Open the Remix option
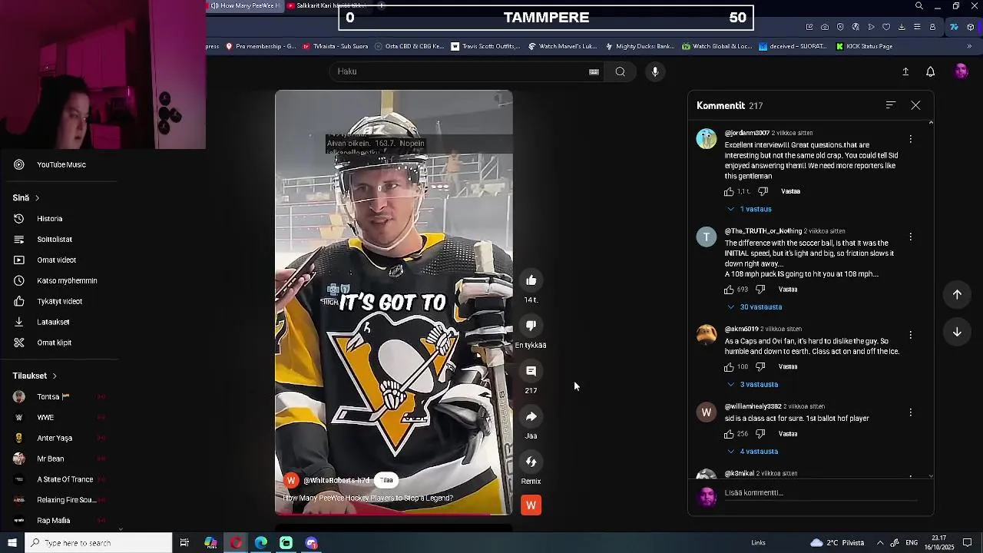The image size is (983, 553). (531, 462)
